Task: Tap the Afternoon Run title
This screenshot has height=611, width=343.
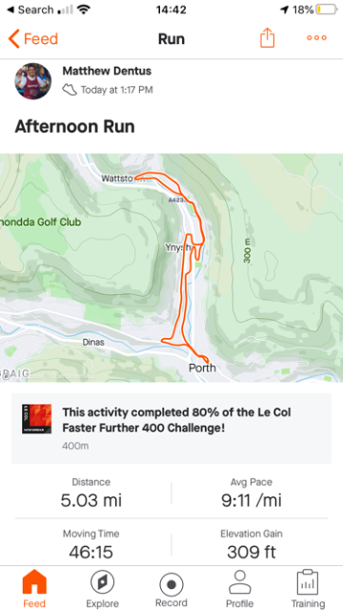Action: (x=74, y=127)
